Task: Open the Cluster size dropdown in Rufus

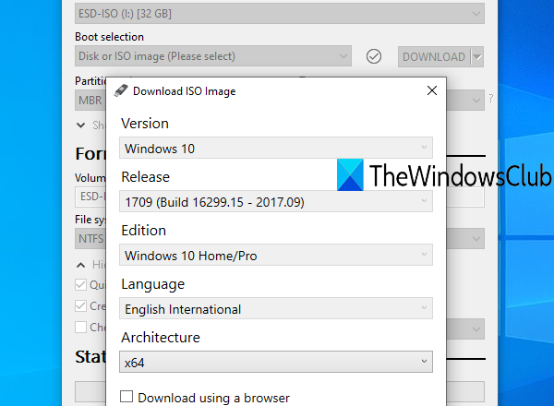Action: pyautogui.click(x=465, y=239)
